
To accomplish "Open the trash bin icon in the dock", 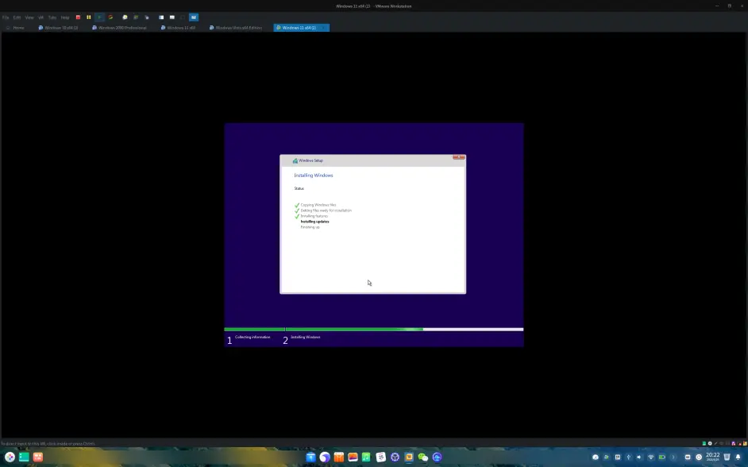I will (727, 457).
